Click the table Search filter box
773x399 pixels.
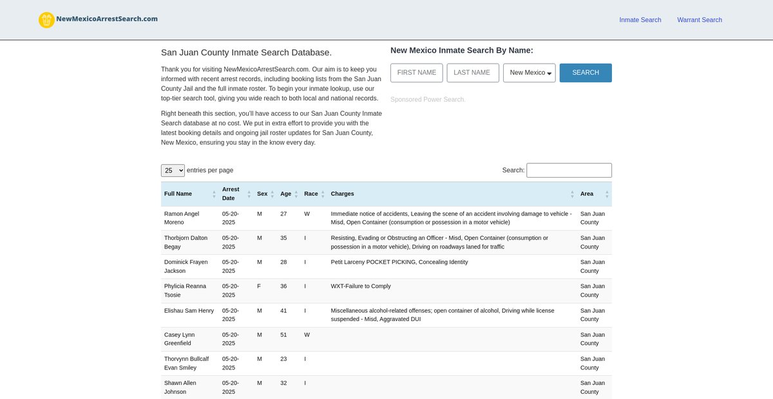click(x=569, y=171)
